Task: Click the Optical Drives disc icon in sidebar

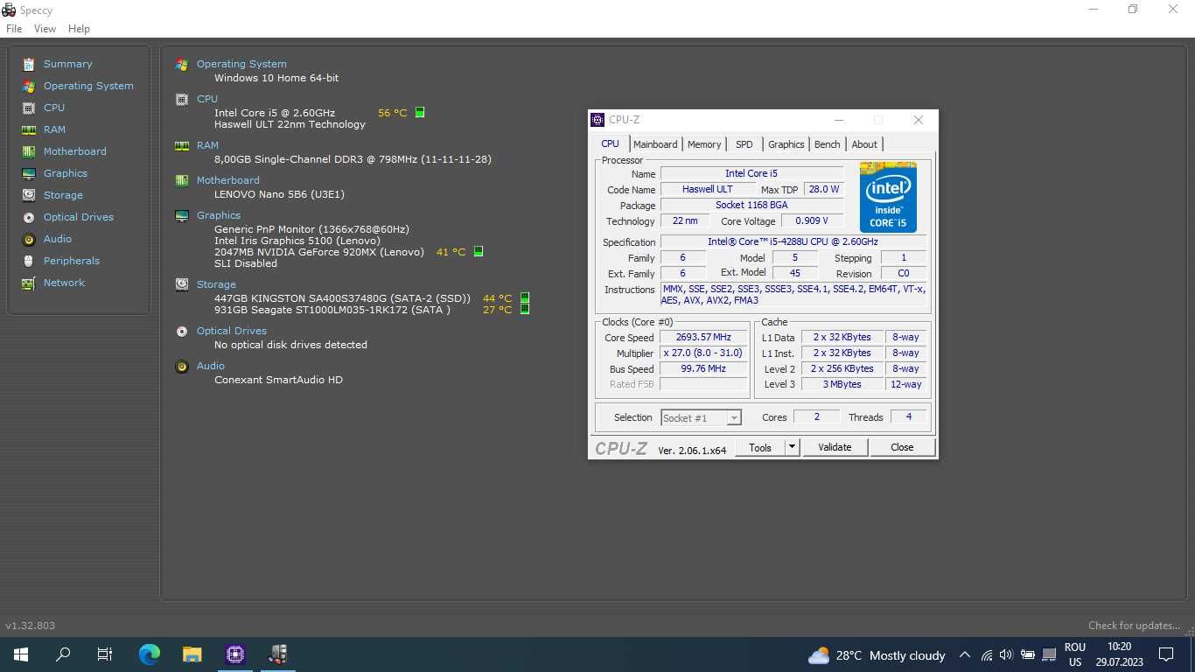Action: (x=29, y=217)
